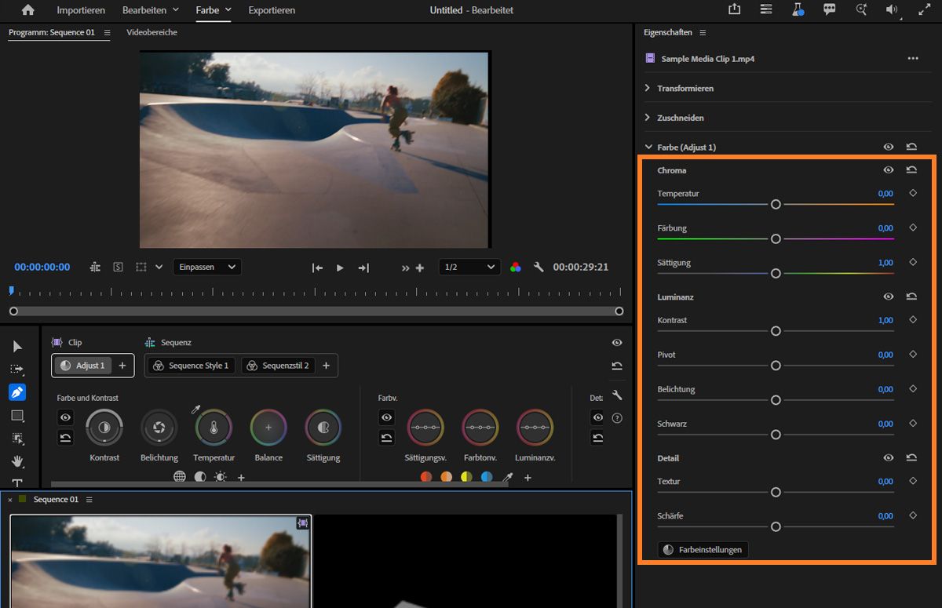Click the Kontrast color wheel control
This screenshot has height=608, width=942.
click(x=104, y=428)
